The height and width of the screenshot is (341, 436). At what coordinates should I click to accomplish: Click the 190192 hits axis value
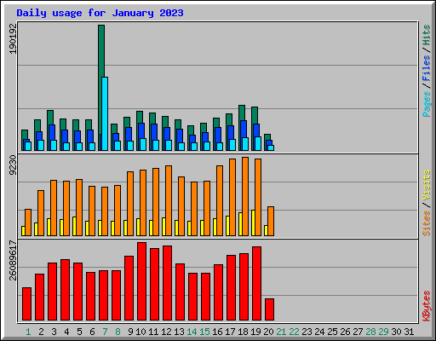click(x=13, y=38)
